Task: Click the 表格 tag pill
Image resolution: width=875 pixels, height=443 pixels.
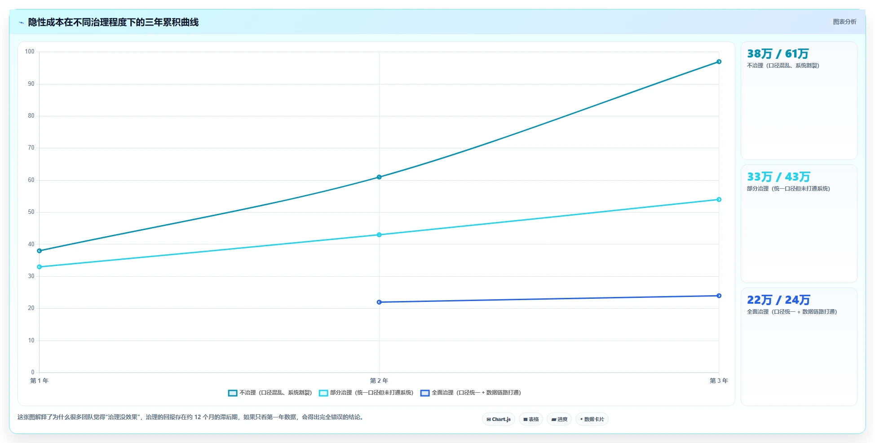Action: coord(531,419)
